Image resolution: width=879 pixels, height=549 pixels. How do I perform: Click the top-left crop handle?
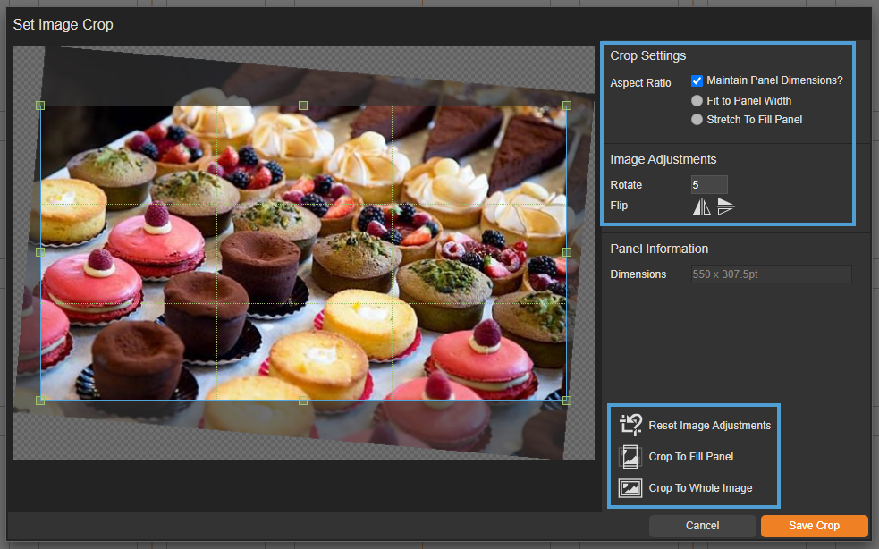(40, 106)
